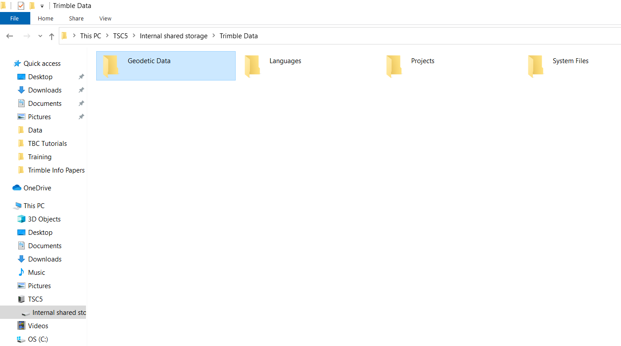621x346 pixels.
Task: Click the Properties checkmark icon in title bar
Action: (21, 6)
